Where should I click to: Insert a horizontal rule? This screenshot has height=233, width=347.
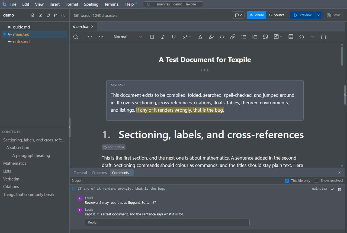click(x=313, y=37)
